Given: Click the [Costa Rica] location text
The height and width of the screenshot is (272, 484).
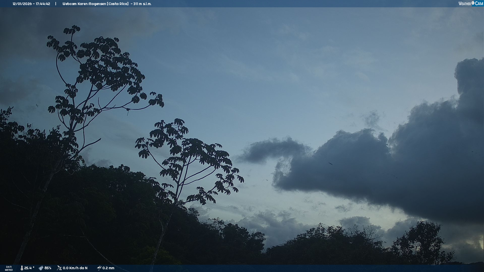Looking at the screenshot, I should [118, 4].
